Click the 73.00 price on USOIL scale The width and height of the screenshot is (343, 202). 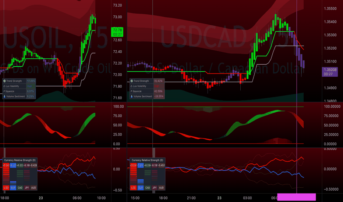(x=117, y=17)
